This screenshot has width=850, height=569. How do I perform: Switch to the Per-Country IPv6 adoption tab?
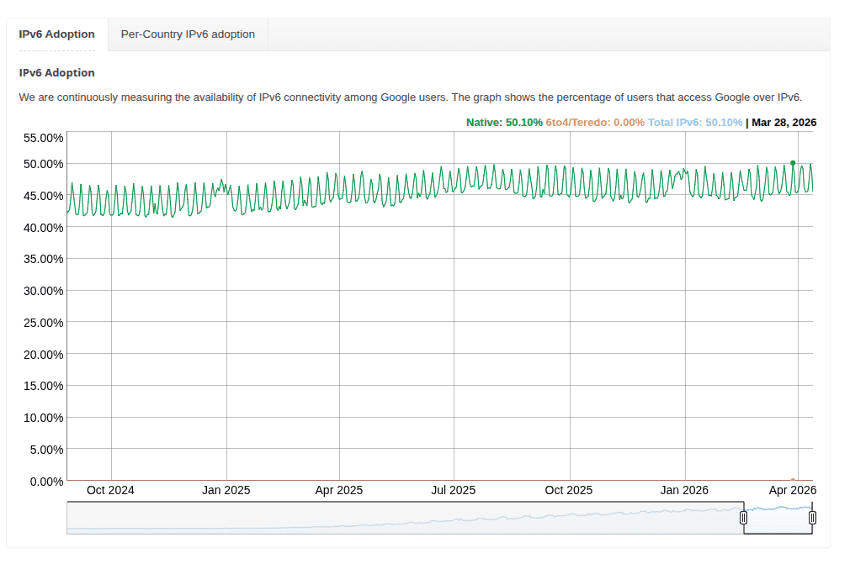coord(188,34)
